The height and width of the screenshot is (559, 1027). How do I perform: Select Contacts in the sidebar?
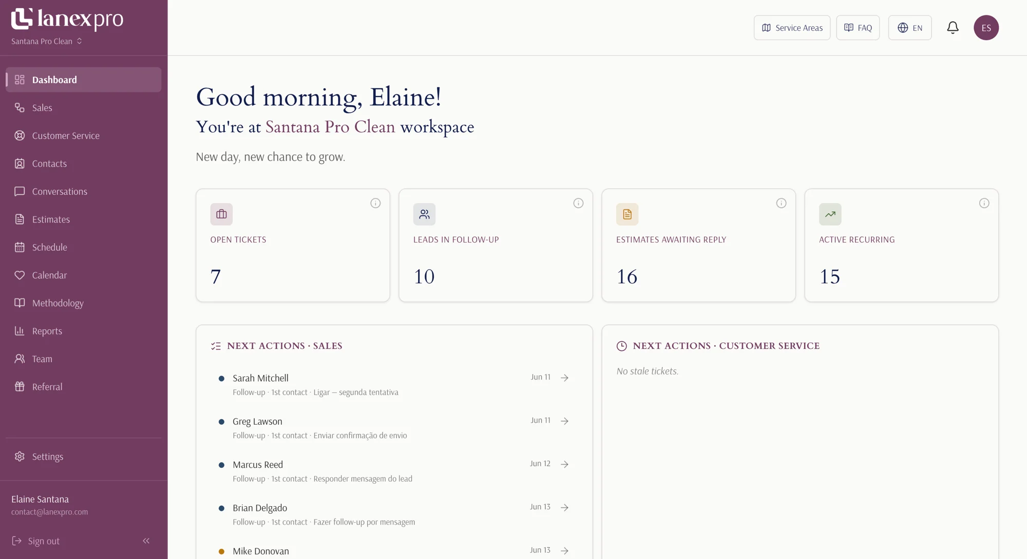(84, 164)
